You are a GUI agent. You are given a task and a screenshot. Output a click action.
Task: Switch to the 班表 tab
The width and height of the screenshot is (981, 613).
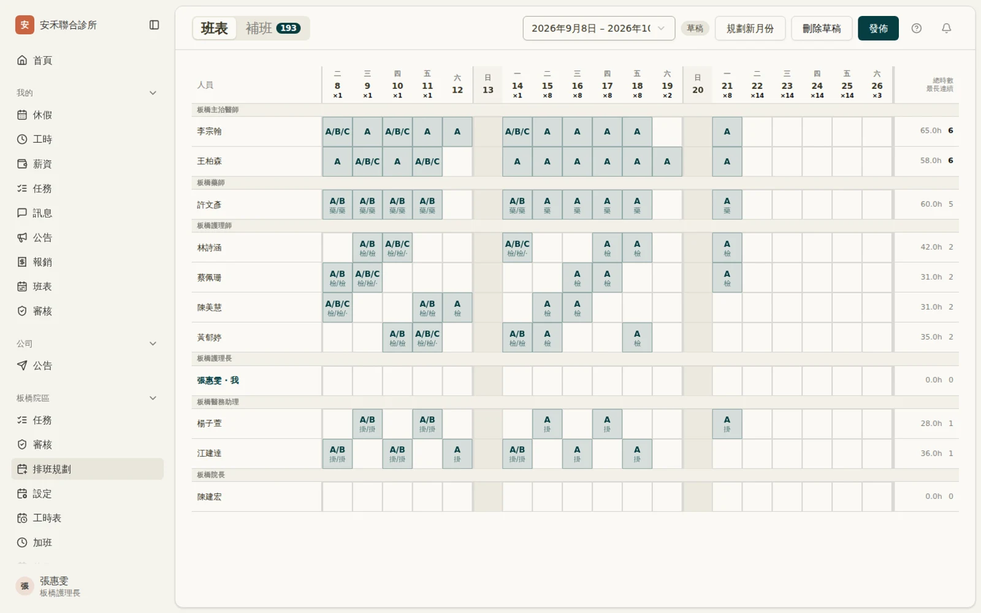(214, 28)
